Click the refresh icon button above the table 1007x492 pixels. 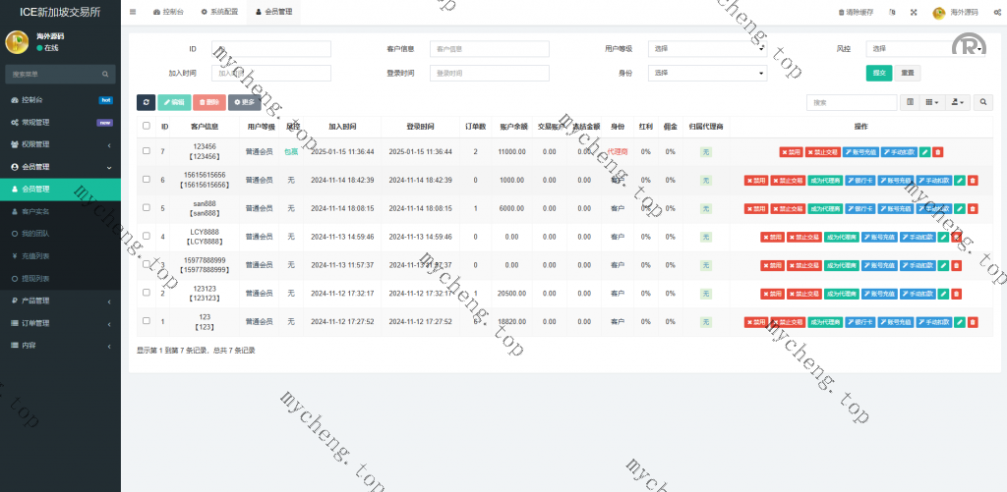pyautogui.click(x=146, y=102)
